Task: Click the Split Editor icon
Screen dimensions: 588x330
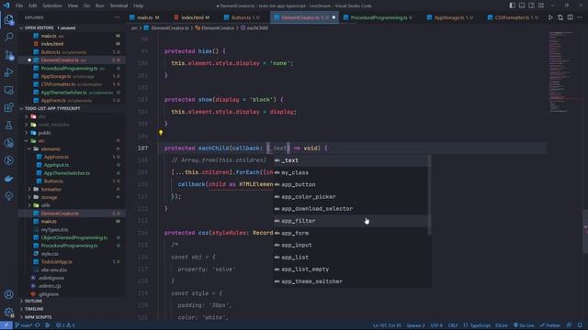Action: 570,17
